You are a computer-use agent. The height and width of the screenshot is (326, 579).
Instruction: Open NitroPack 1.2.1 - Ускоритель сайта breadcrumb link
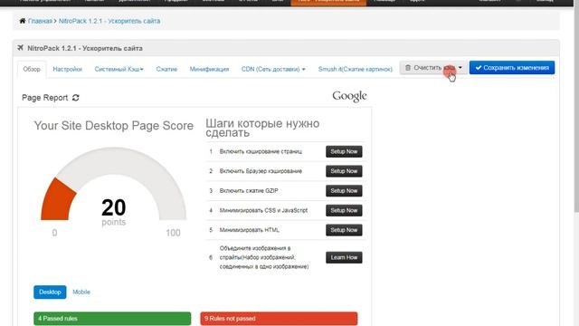pyautogui.click(x=109, y=21)
